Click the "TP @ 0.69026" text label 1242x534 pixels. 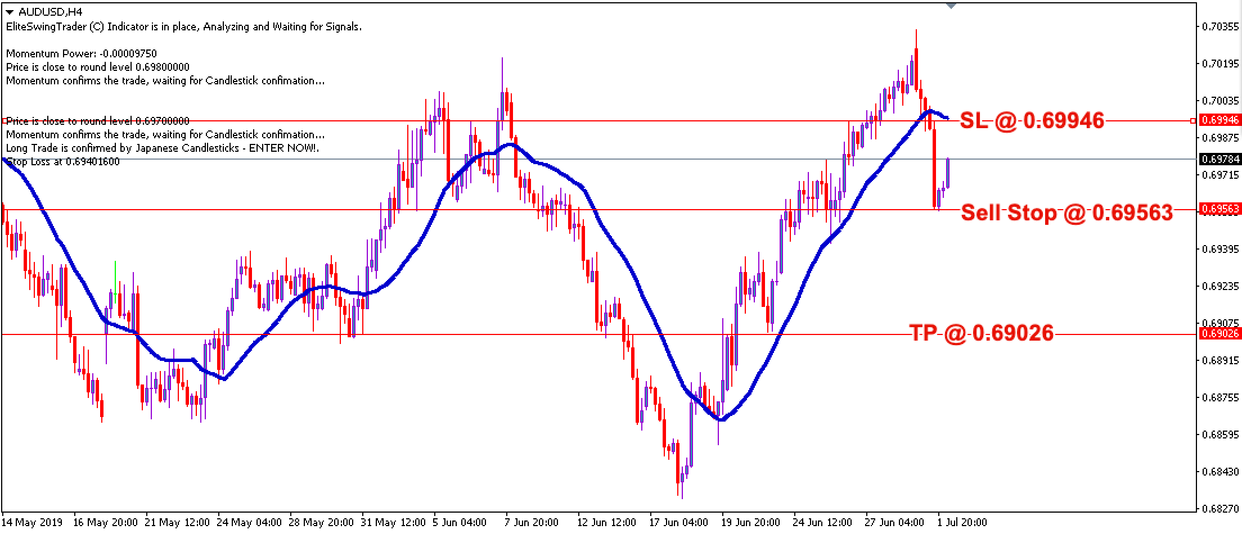(x=982, y=333)
